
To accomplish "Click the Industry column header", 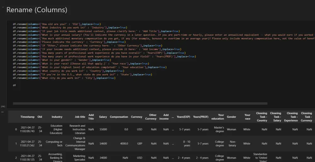I will [57, 117].
